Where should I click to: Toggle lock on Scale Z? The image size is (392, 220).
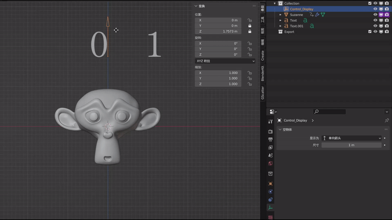249,84
